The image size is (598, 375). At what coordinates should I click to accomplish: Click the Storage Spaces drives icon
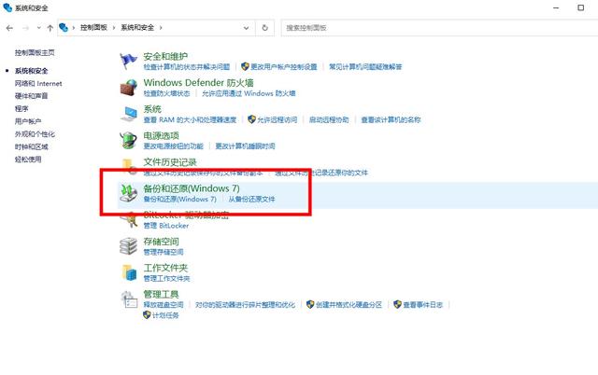pos(129,246)
